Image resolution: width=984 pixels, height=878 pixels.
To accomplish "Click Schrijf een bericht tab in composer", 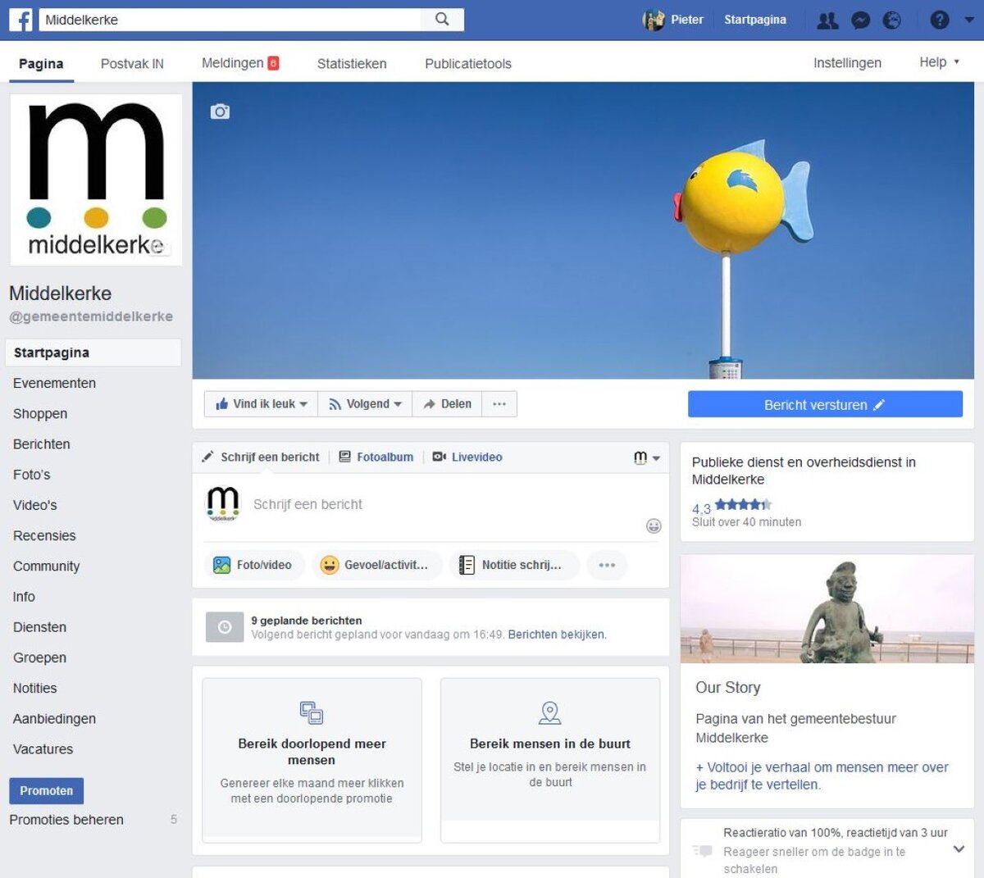I will (262, 457).
